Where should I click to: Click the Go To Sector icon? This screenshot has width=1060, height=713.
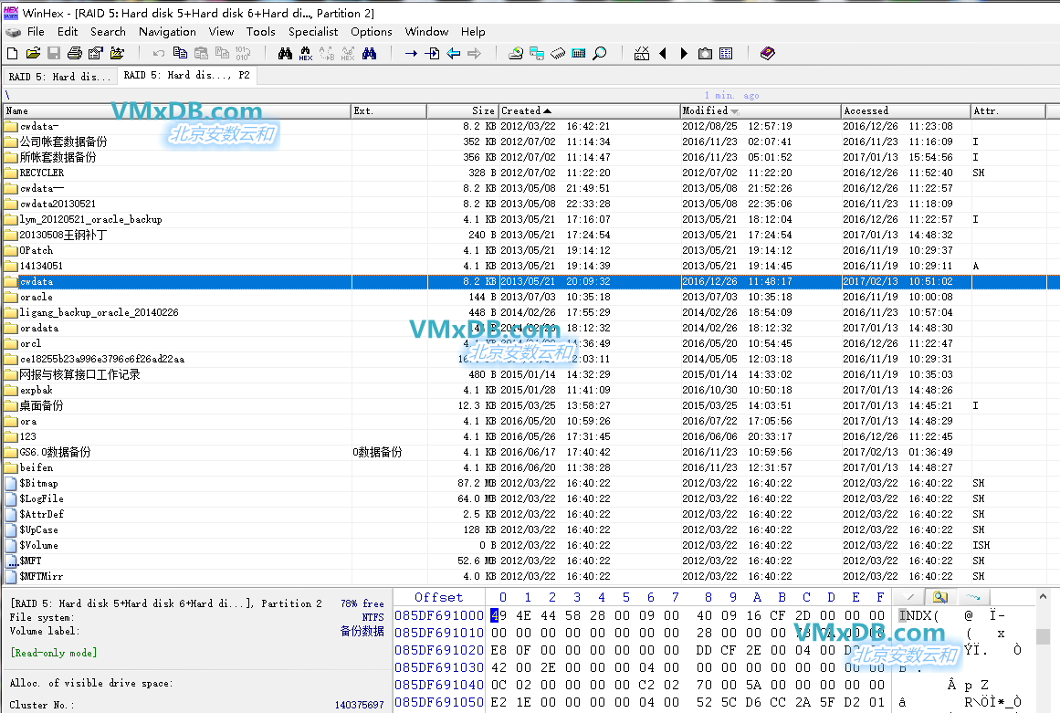pyautogui.click(x=433, y=53)
